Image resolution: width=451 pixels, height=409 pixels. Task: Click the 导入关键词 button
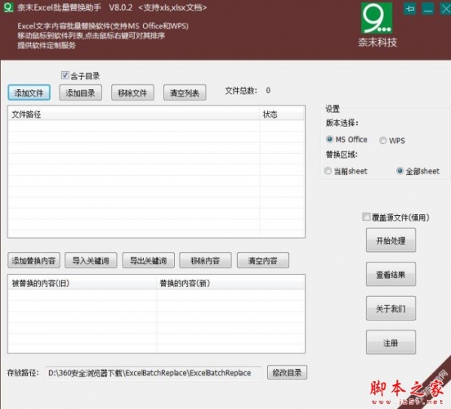coord(91,260)
